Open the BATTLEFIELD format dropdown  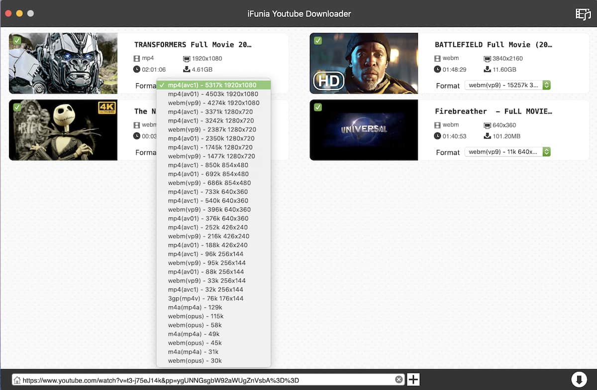point(507,85)
